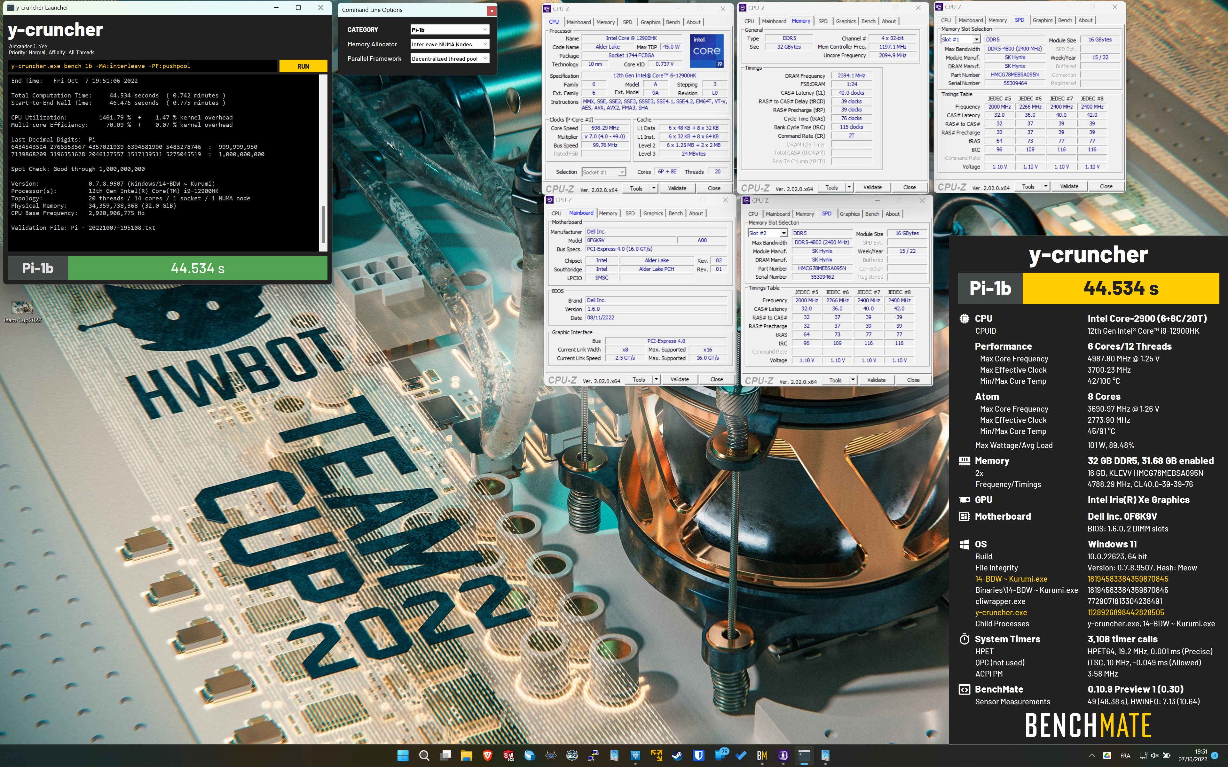Screen dimensions: 1228x767
Task: Open Task View on taskbar
Action: click(445, 755)
